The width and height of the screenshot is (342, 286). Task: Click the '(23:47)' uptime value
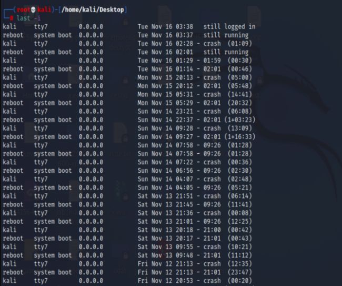[x=240, y=272]
